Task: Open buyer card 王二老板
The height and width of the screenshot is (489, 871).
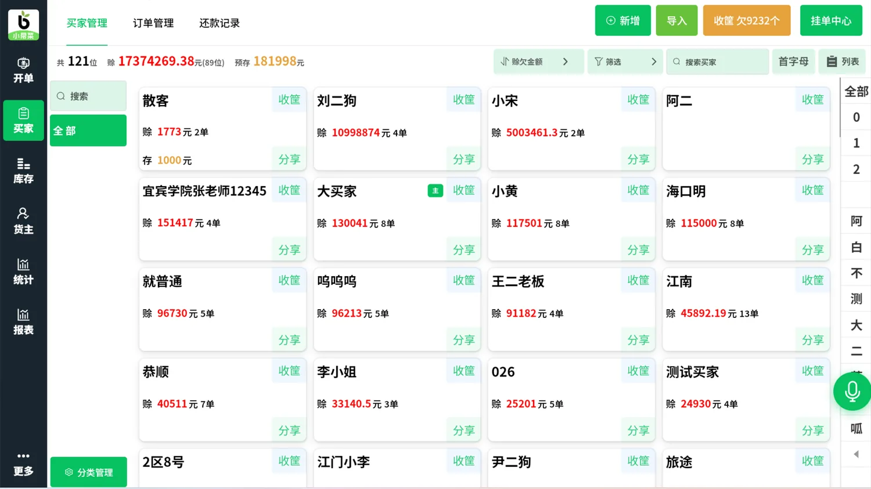Action: tap(571, 309)
